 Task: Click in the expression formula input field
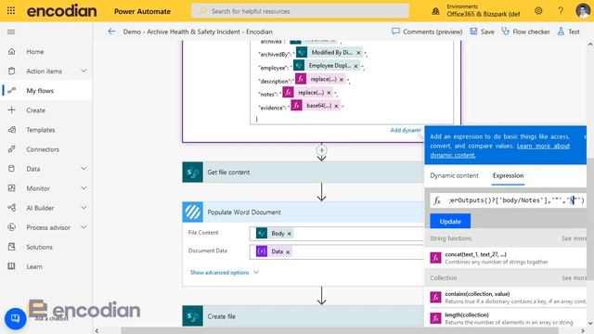coord(508,200)
